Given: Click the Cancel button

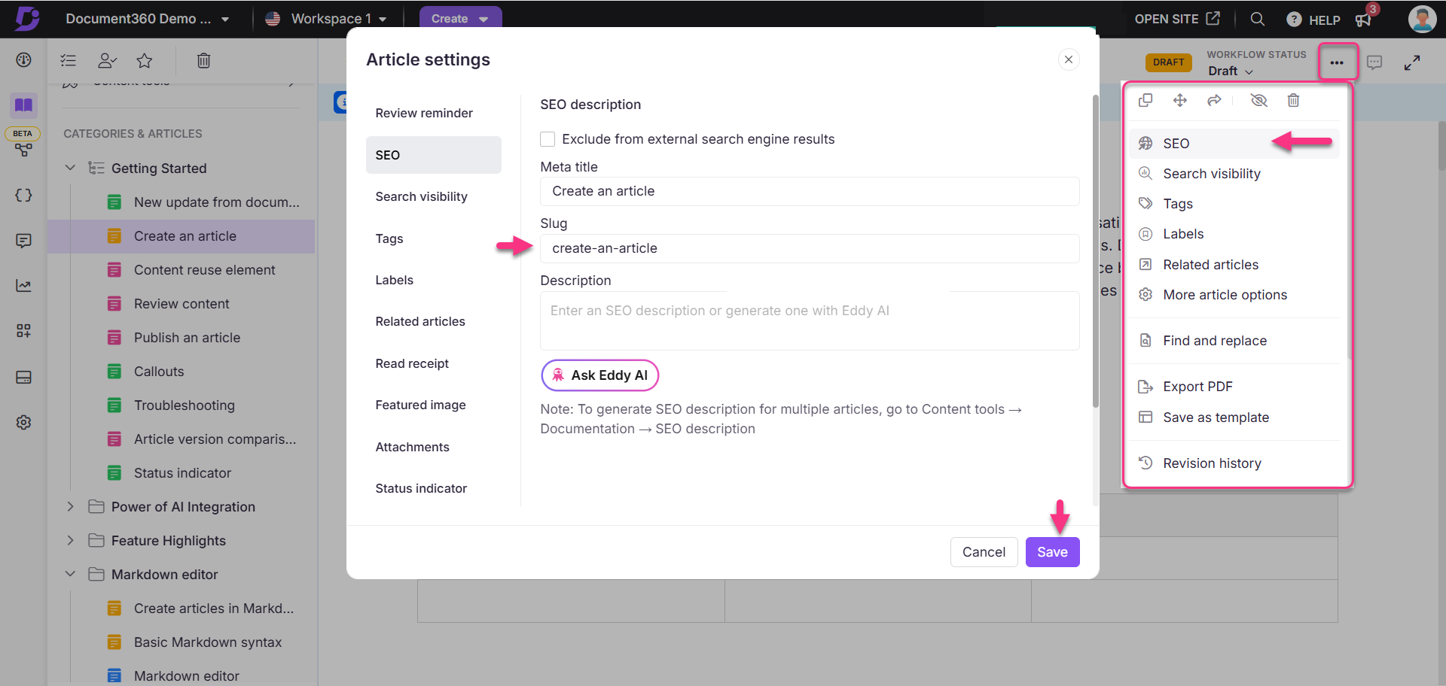Looking at the screenshot, I should (x=984, y=552).
